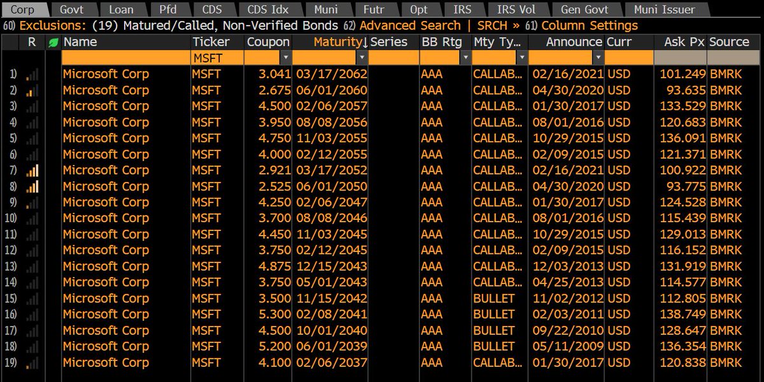The height and width of the screenshot is (382, 764).
Task: Click the BULLET type for 11/15/2042 bond
Action: click(x=493, y=299)
